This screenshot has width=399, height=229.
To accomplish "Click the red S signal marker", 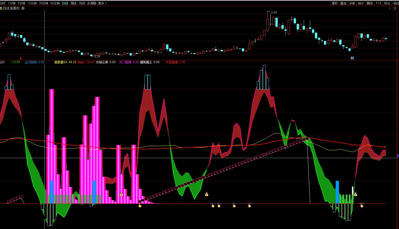I will pos(21,58).
